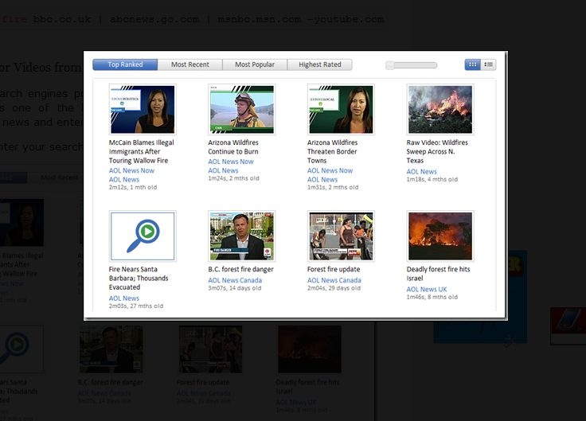Viewport: 586px width, 421px height.
Task: Click AOL News Canada under B.C. forest fire
Action: 235,280
